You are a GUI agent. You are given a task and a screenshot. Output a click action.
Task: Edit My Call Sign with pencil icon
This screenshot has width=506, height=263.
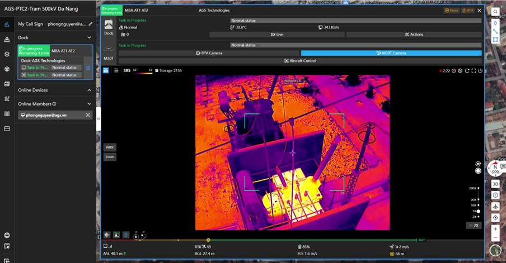pyautogui.click(x=90, y=24)
